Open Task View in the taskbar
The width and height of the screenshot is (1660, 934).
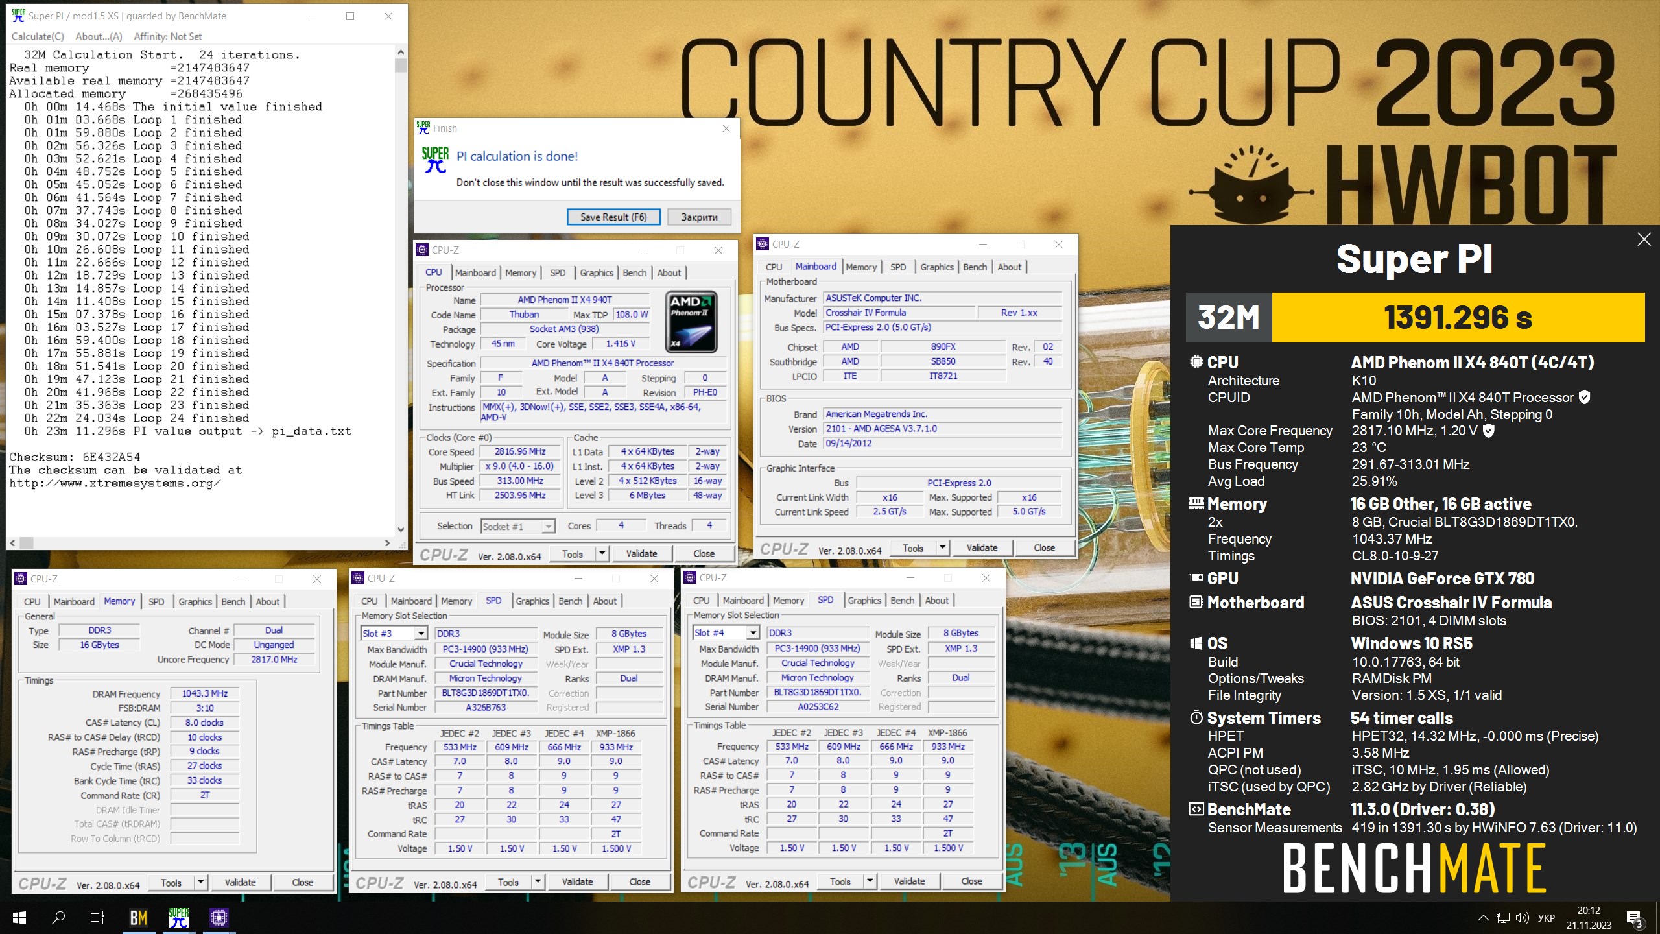(97, 917)
